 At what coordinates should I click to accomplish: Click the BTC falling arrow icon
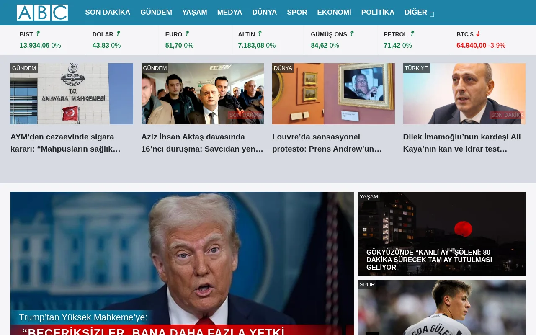pyautogui.click(x=478, y=33)
